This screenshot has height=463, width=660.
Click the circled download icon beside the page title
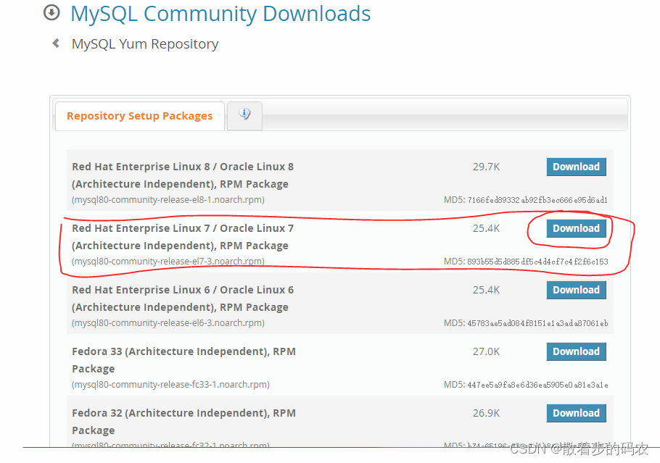51,13
